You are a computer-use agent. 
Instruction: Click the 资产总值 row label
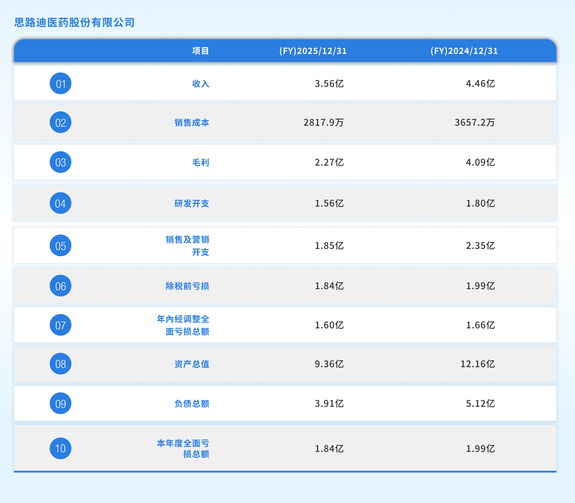[x=192, y=364]
